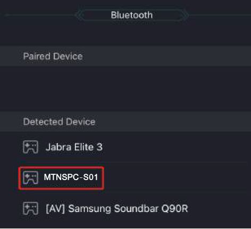
Task: Select the Jabra Elite 3 device name
Action: (74, 147)
